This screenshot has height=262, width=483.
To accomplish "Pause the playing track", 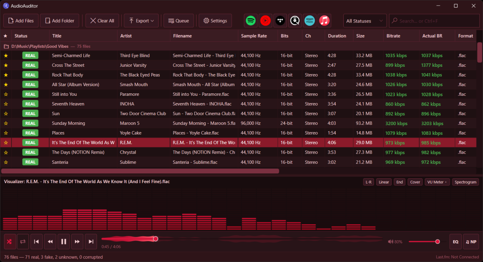I will 64,241.
